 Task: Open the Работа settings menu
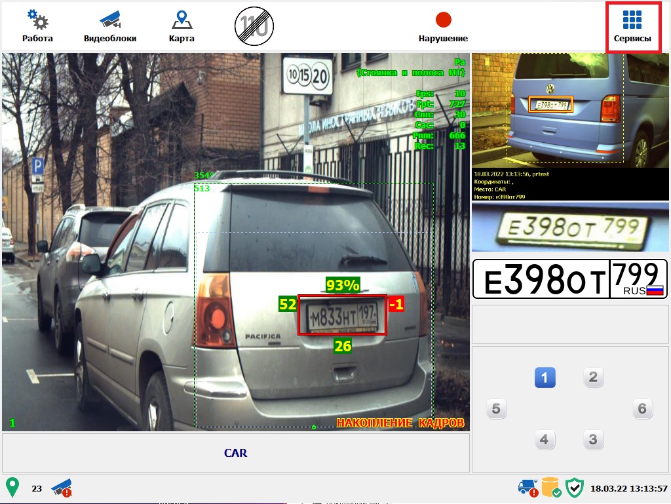point(37,26)
